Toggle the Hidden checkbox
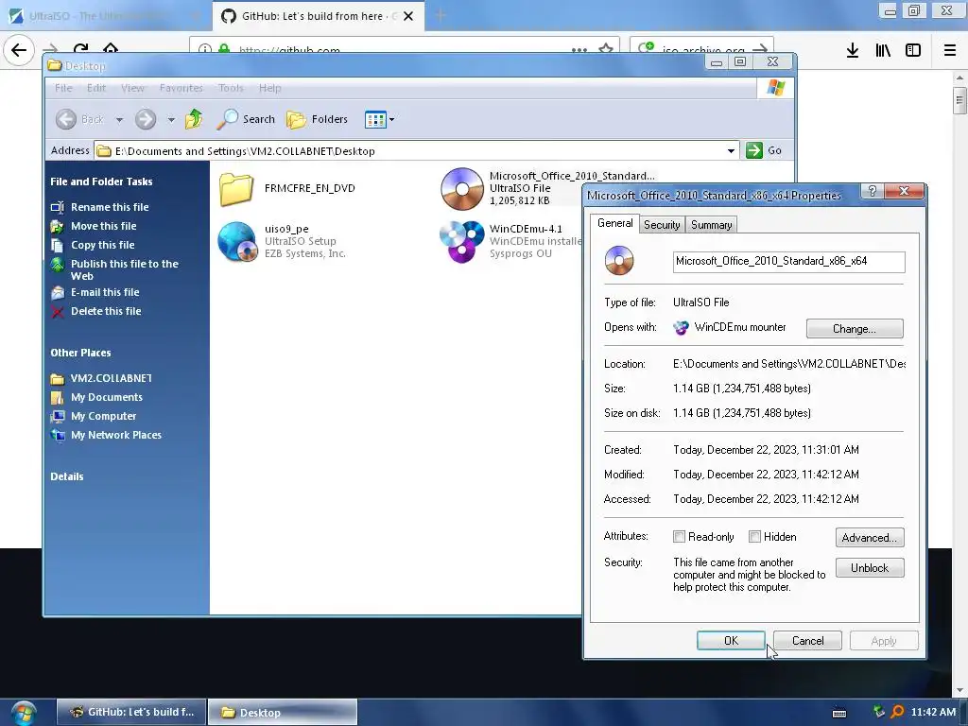This screenshot has width=968, height=726. 754,537
